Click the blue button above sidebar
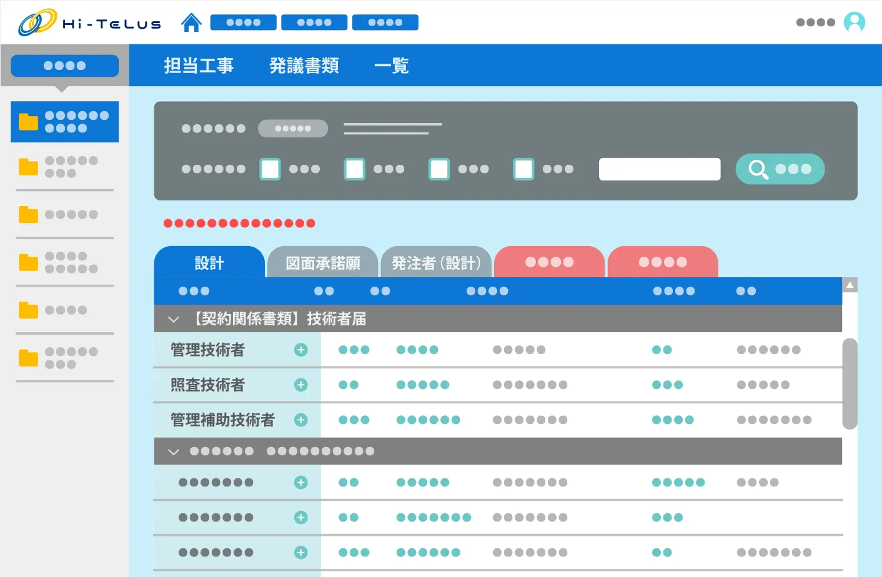Viewport: 882px width, 577px height. (x=65, y=66)
